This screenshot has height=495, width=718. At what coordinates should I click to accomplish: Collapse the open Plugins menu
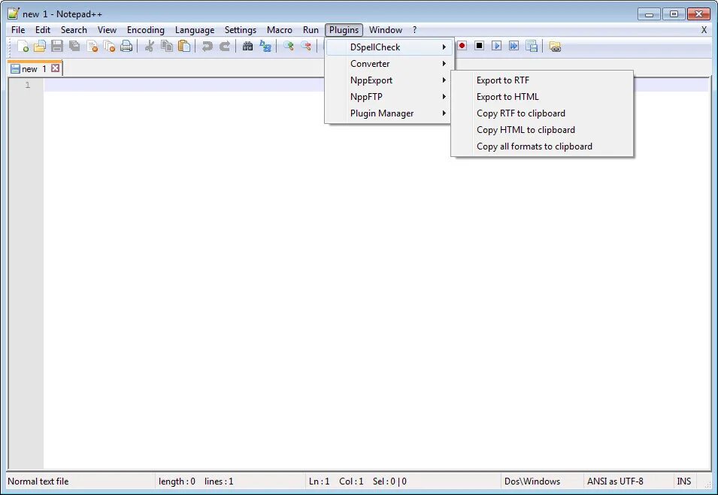click(344, 30)
